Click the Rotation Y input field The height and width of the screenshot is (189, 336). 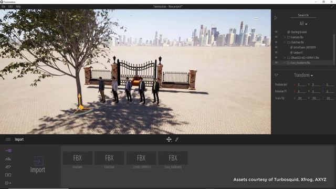point(316,91)
